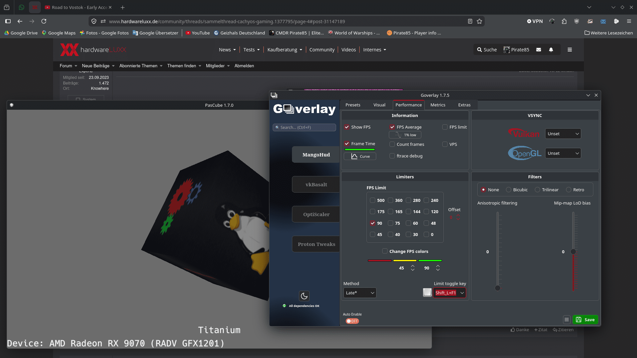Click the green Save button

point(585,320)
